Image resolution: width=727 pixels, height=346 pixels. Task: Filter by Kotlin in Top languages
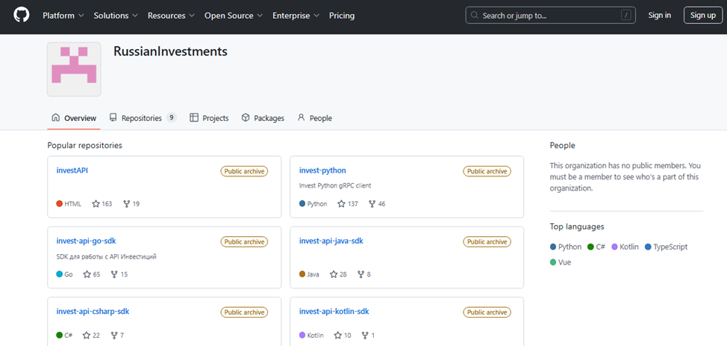pos(625,247)
